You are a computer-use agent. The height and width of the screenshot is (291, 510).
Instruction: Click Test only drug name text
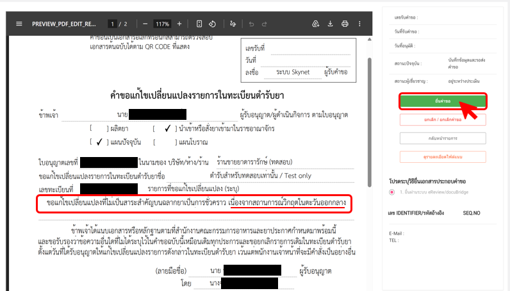pyautogui.click(x=298, y=176)
